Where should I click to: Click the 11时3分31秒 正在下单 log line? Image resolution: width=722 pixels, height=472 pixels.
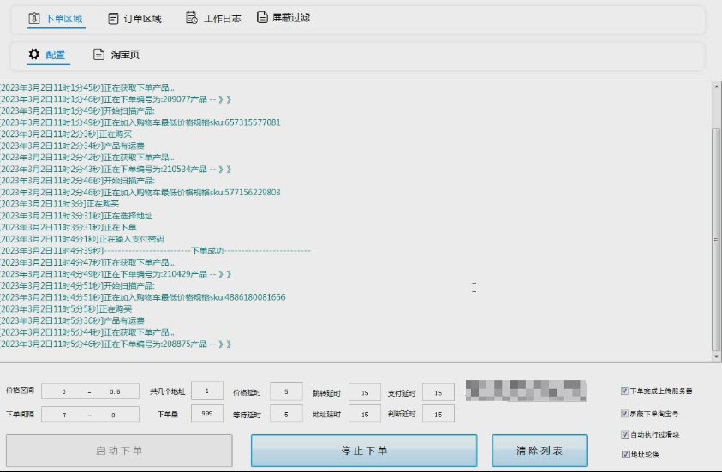coord(69,228)
